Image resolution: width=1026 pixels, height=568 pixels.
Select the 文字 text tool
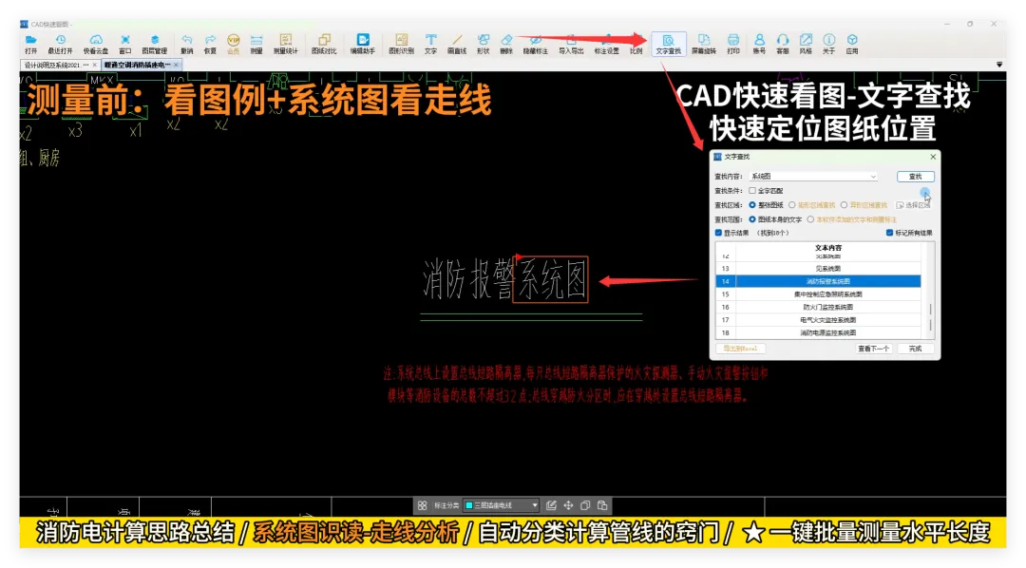coord(430,44)
